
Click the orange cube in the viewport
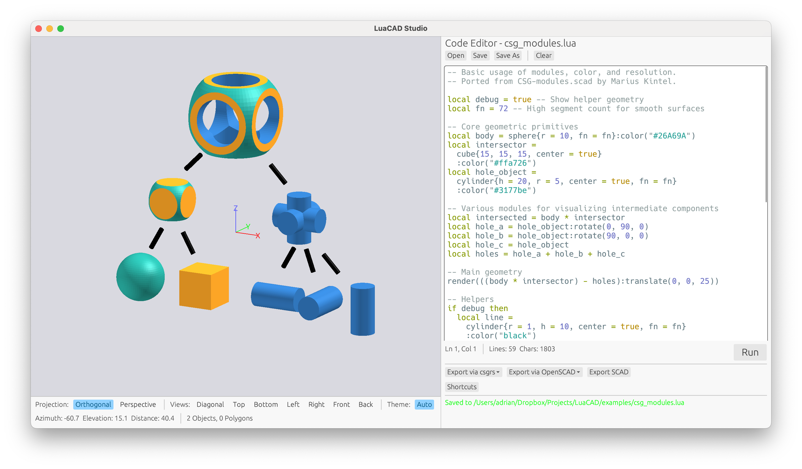pyautogui.click(x=204, y=286)
